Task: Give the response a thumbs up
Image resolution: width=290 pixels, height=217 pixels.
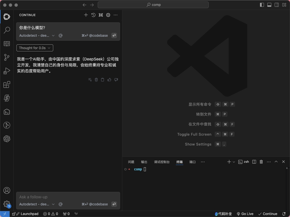Action: click(x=109, y=80)
